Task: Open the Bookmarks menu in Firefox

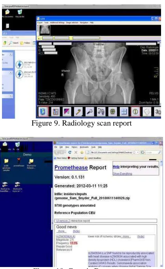Action: 84,147
